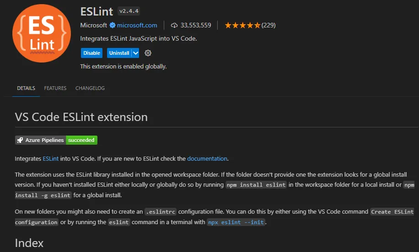Open the extension settings gear
The width and height of the screenshot is (419, 252).
coord(148,53)
